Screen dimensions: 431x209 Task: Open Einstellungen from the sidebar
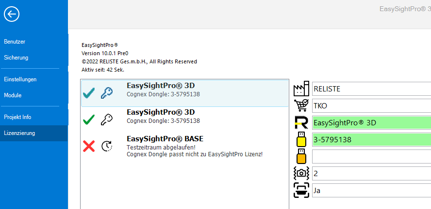pos(20,79)
